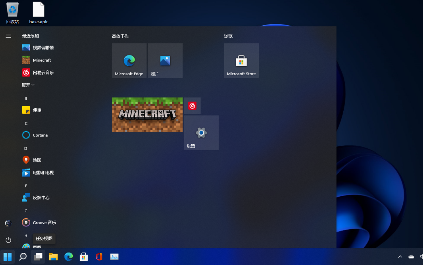Open Task View (任务视图) on the taskbar
The height and width of the screenshot is (265, 423).
(38, 257)
